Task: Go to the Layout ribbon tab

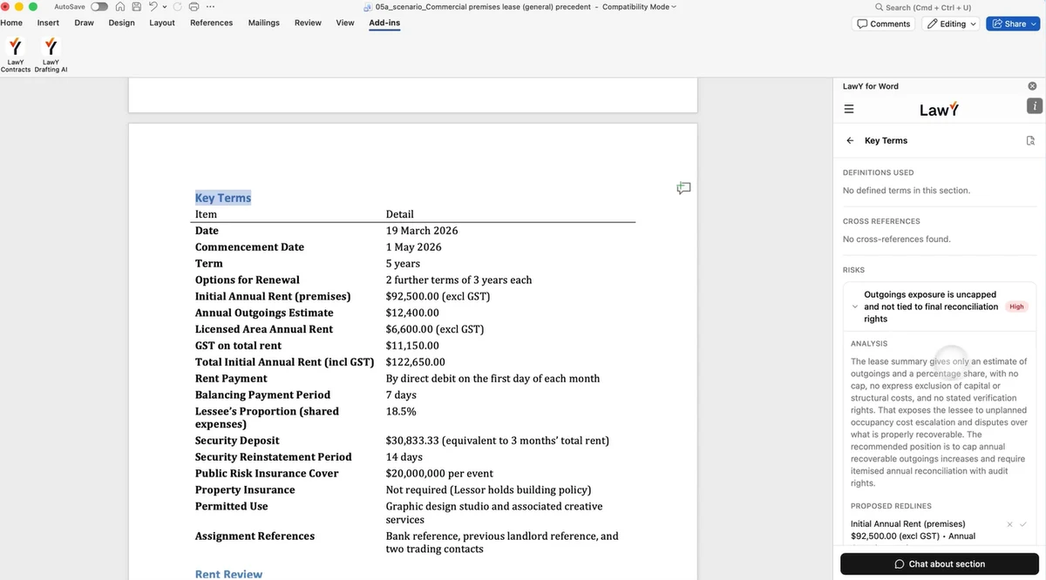Action: coord(162,23)
